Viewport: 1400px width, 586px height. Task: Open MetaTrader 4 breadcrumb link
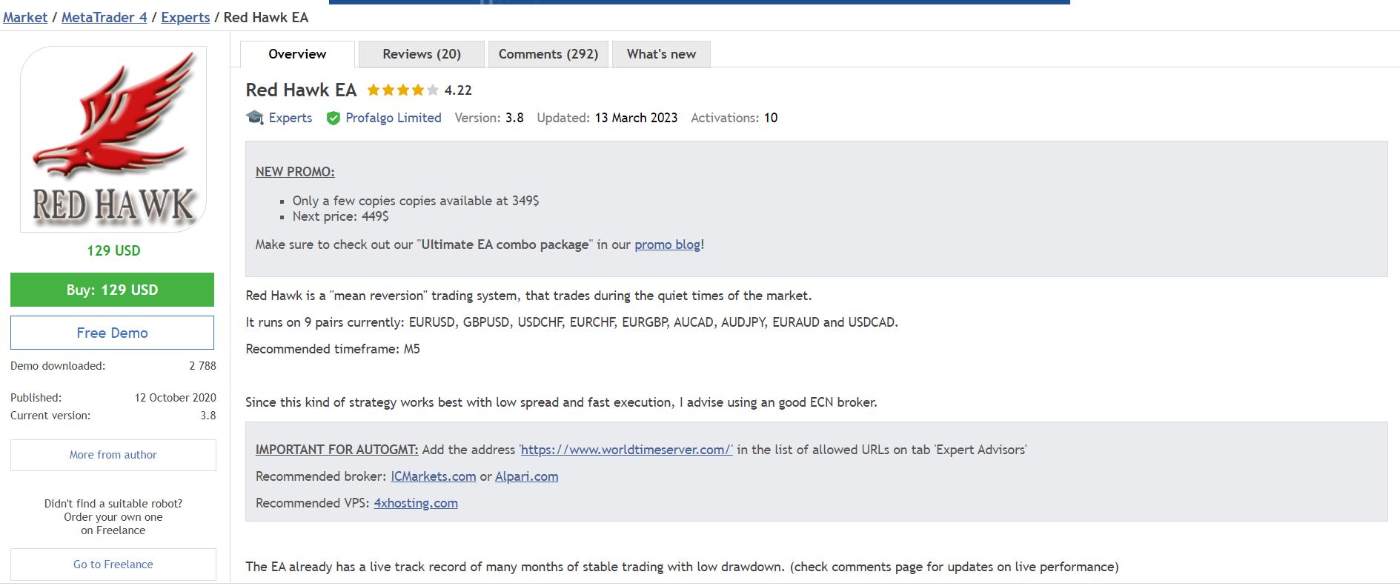click(x=104, y=17)
